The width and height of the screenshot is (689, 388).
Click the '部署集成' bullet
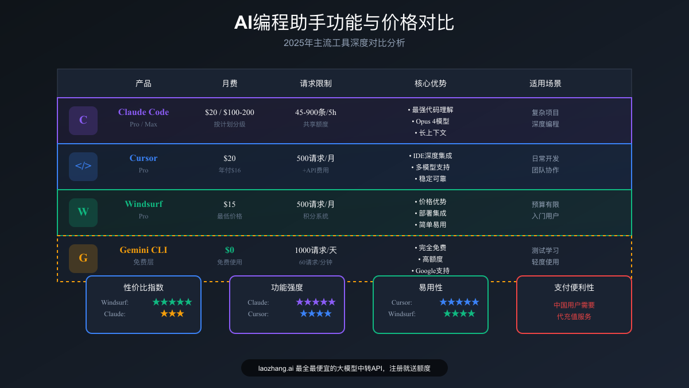431,213
